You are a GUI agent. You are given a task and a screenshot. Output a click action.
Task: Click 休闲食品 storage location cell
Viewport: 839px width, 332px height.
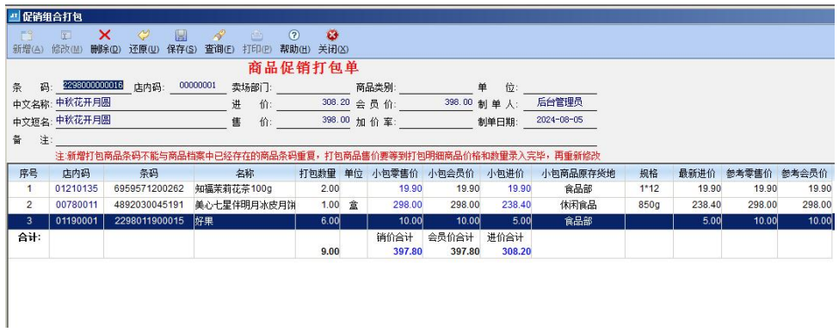click(578, 205)
